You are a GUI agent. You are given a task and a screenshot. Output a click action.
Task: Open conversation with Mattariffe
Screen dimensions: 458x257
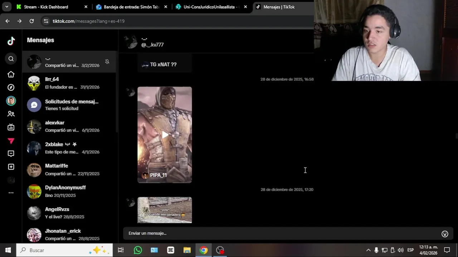pos(69,170)
